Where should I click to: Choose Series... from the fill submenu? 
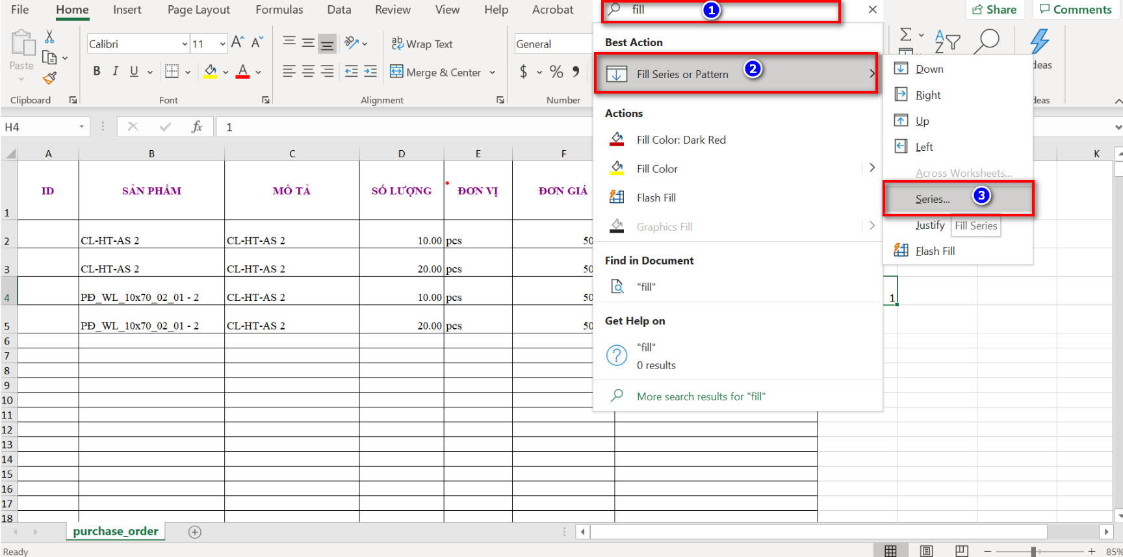(x=933, y=199)
